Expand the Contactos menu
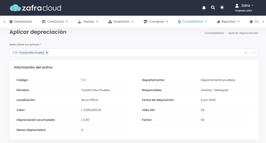 55,22
